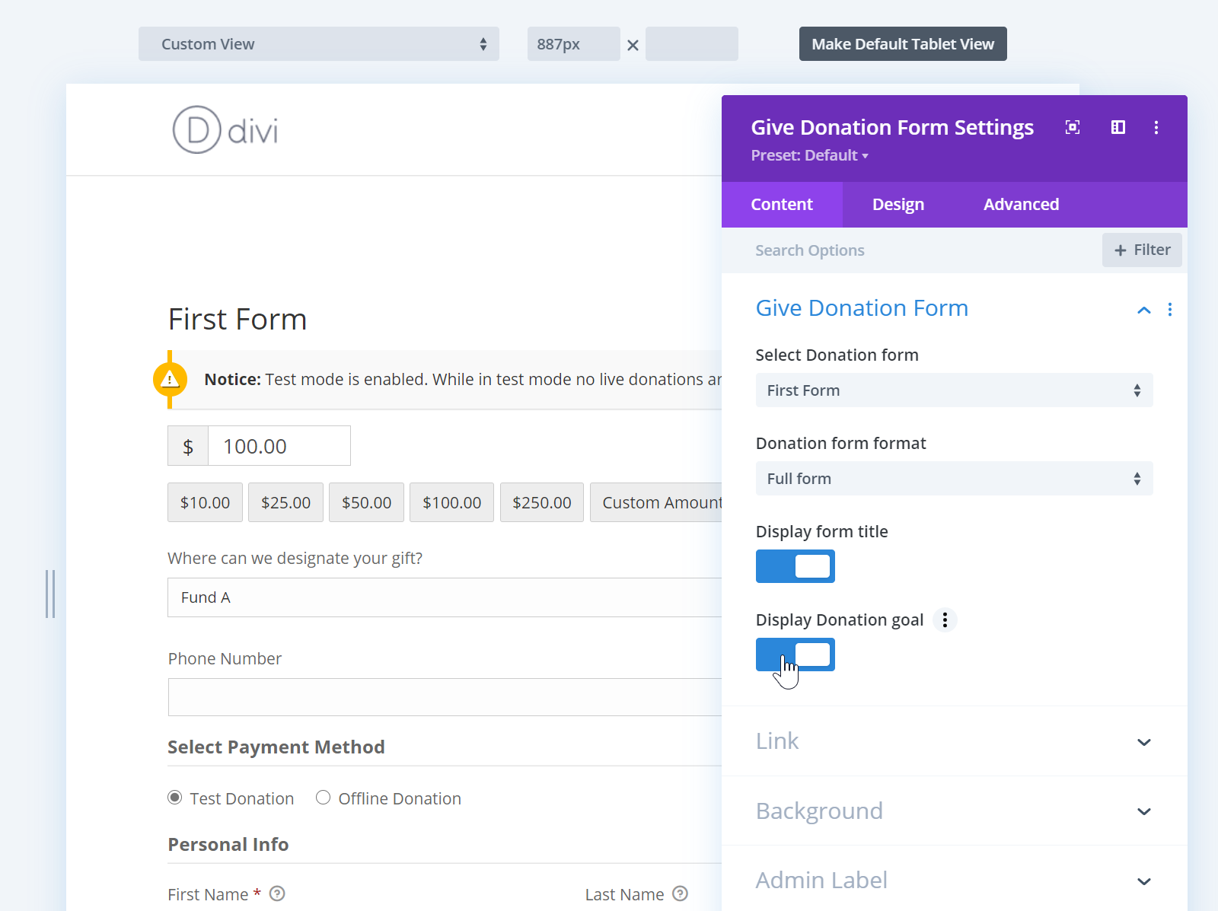Click the Search Options field

[x=912, y=250]
